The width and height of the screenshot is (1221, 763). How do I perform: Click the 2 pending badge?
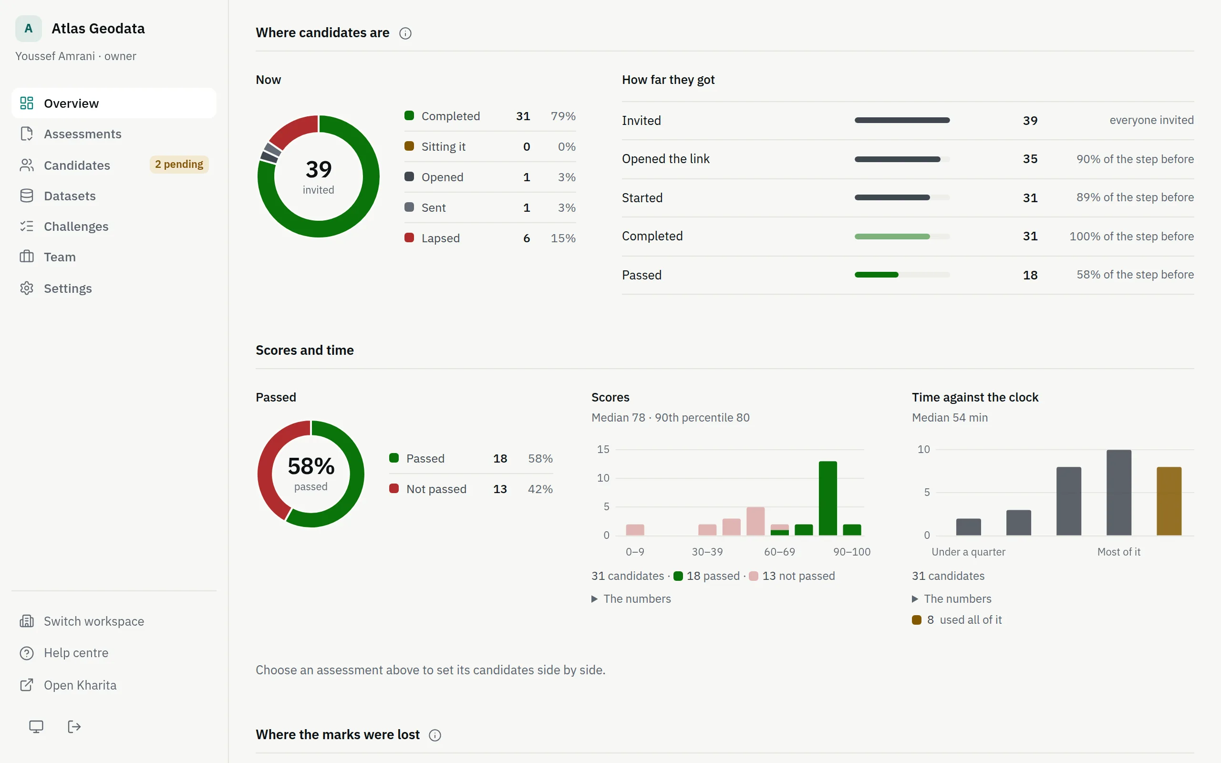pos(179,165)
